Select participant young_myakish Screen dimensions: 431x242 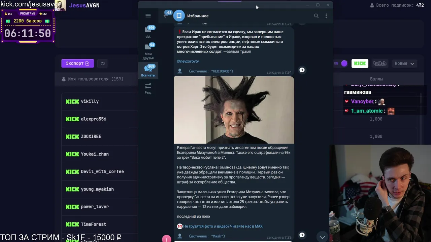point(97,189)
